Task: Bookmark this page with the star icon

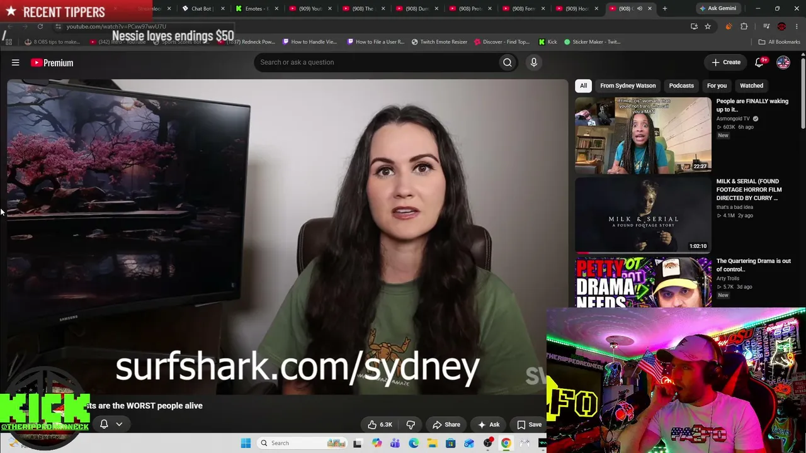Action: point(708,26)
